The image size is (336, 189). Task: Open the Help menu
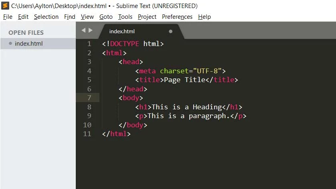pos(204,17)
